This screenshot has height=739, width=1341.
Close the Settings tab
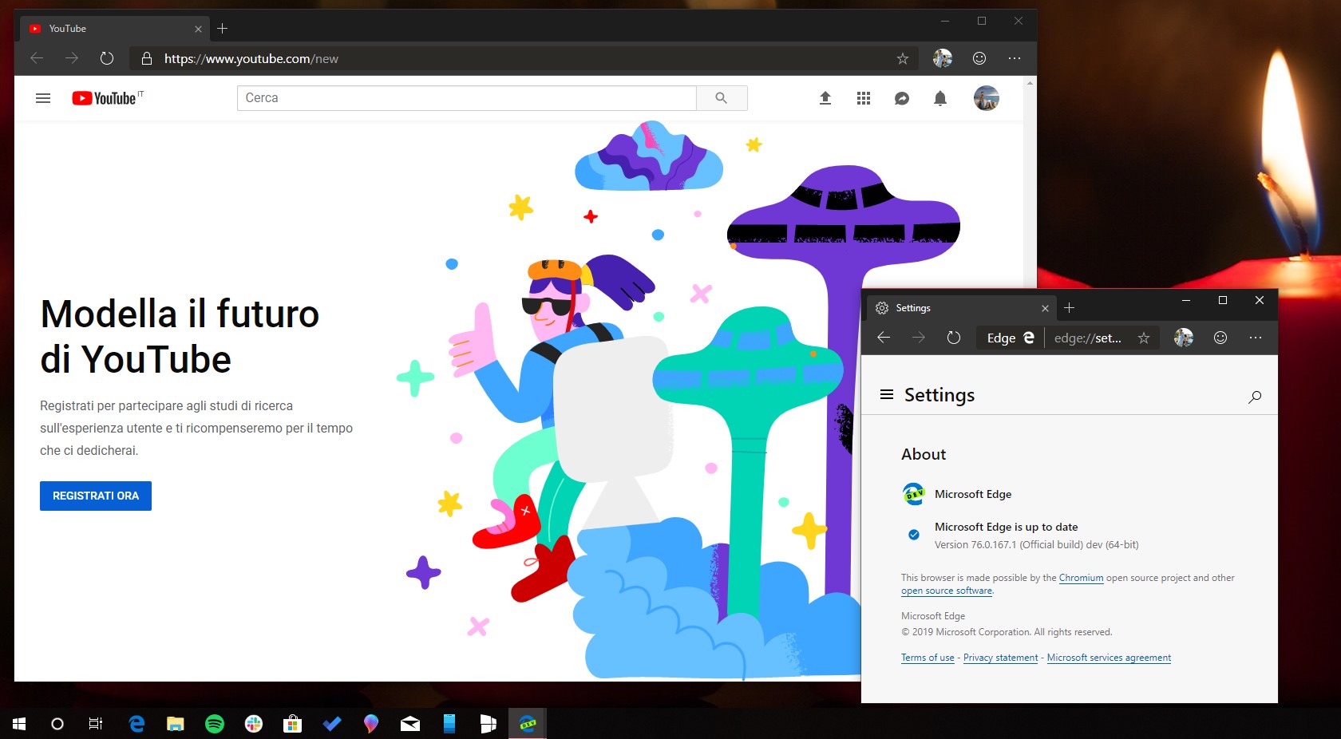click(1045, 308)
